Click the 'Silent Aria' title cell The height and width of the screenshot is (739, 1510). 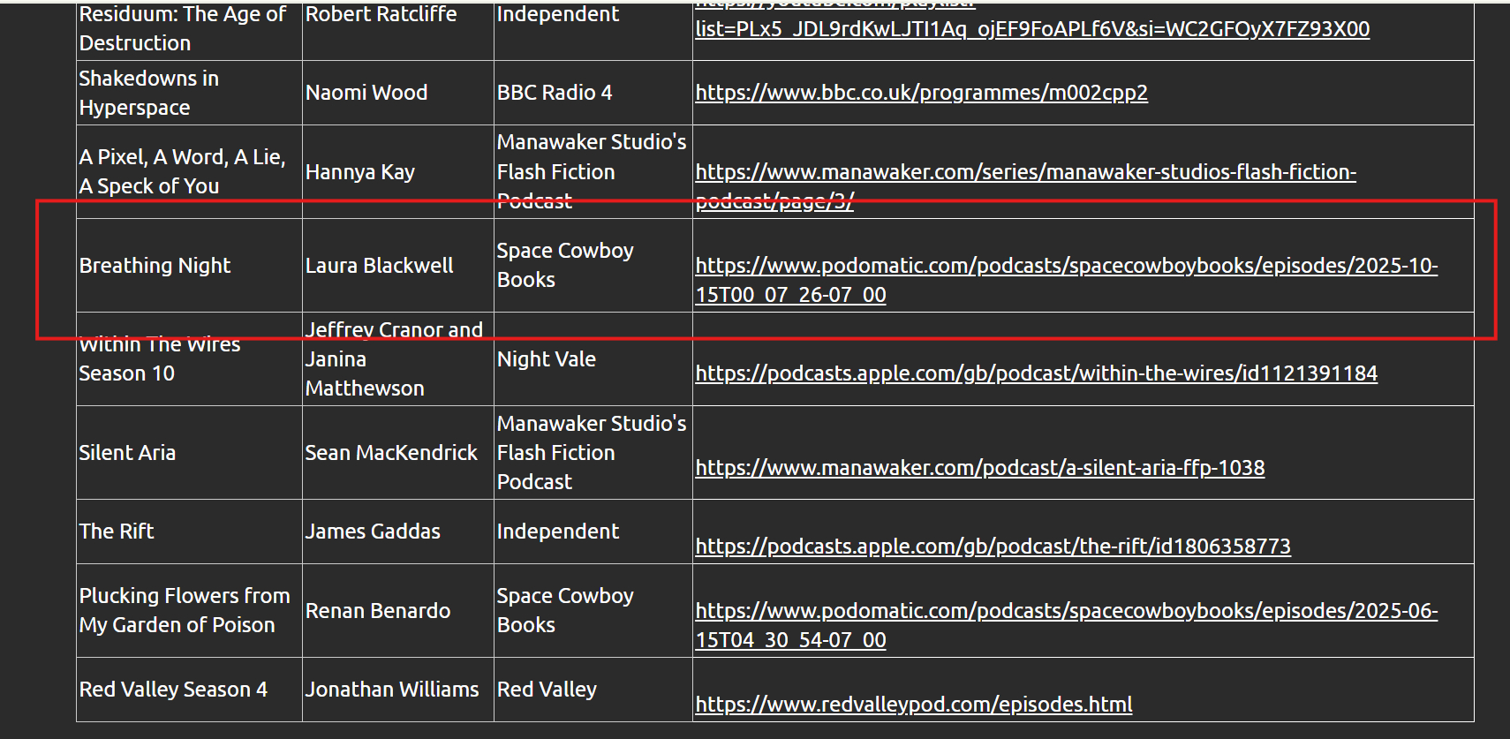[x=127, y=453]
